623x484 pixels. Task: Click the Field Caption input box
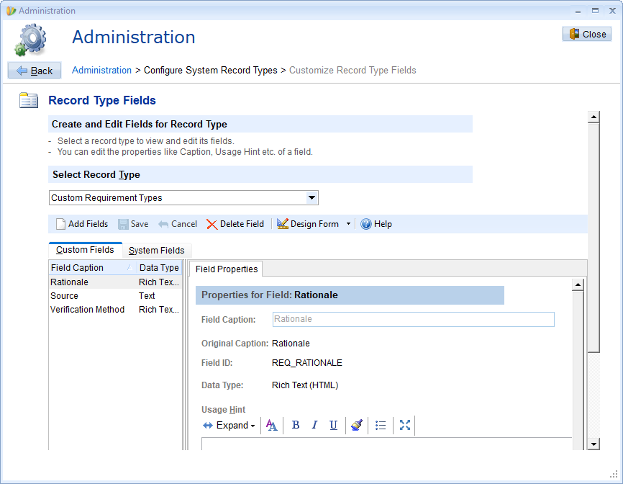[413, 319]
